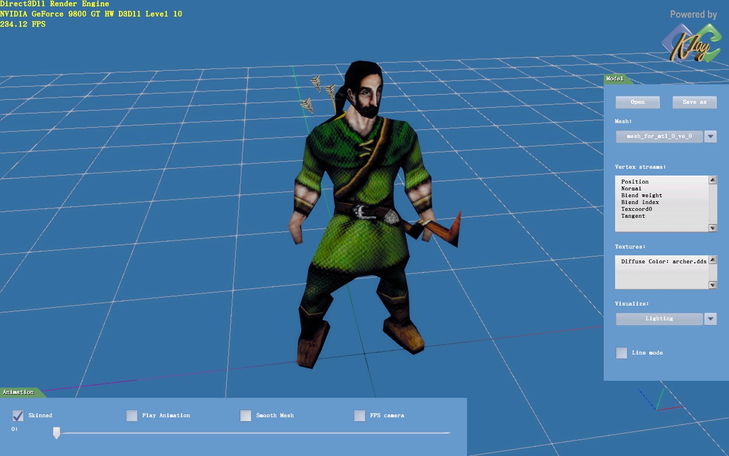
Task: Expand the Mesh dropdown arrow
Action: [710, 136]
